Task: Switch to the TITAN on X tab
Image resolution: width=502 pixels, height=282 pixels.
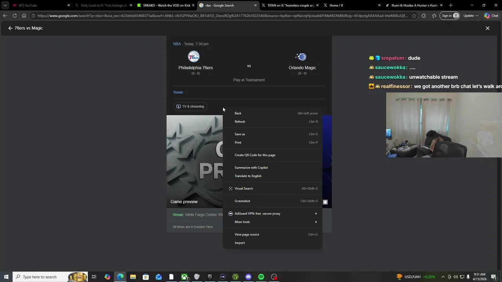Action: pyautogui.click(x=290, y=5)
